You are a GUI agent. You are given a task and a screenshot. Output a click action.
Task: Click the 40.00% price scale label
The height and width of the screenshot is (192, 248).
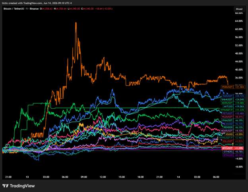(239, 70)
